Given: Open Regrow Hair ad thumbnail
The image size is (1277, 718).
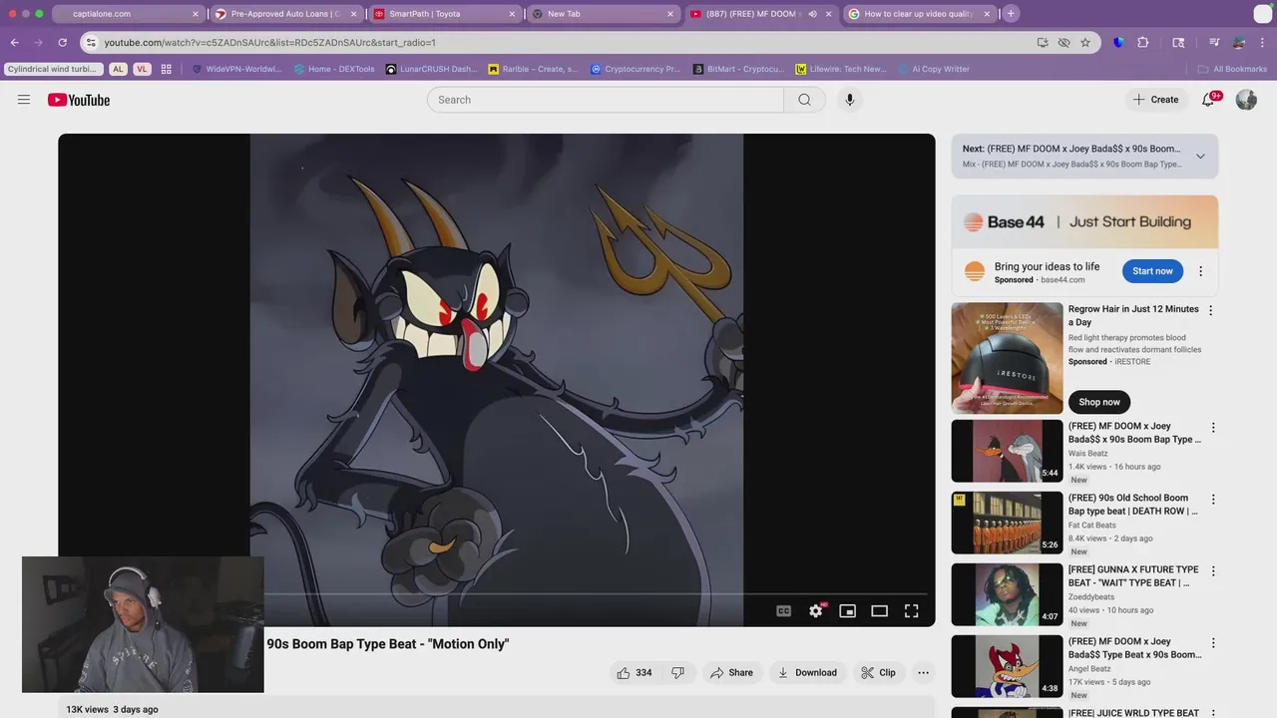Looking at the screenshot, I should (1007, 358).
